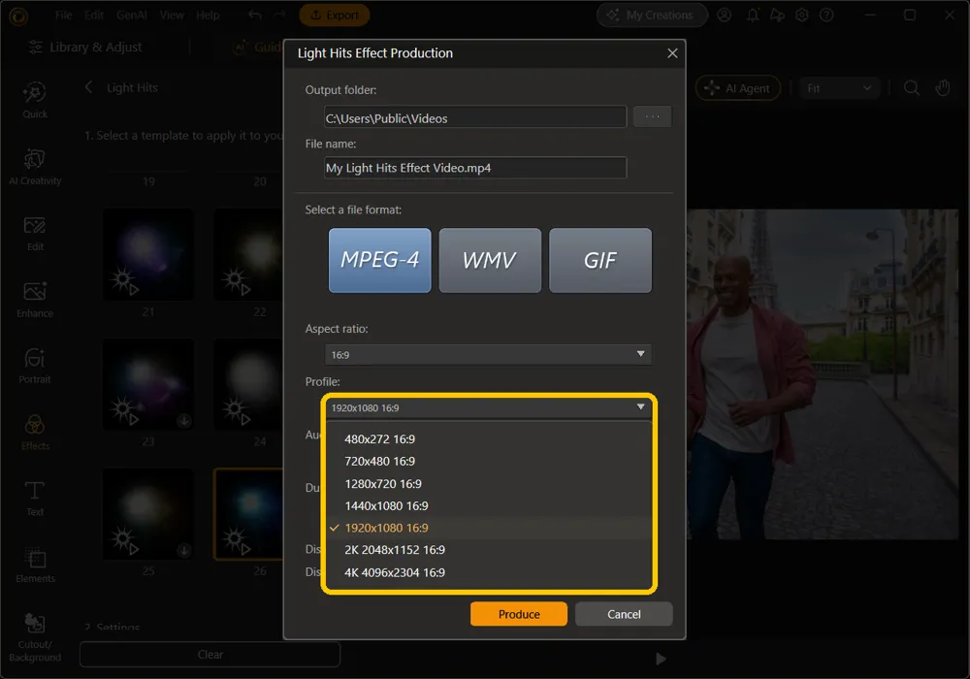970x679 pixels.
Task: Click the Export button in top bar
Action: [x=334, y=15]
